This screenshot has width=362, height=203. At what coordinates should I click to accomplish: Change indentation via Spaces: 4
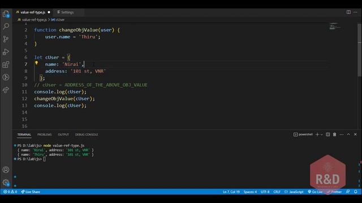250,192
